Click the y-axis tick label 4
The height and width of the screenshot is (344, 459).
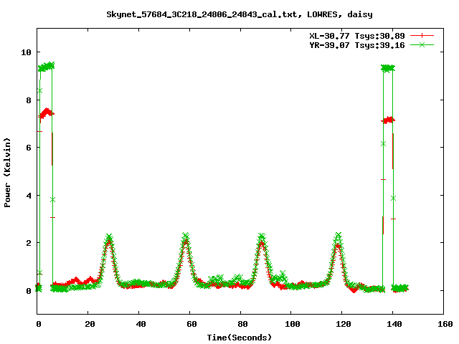tap(29, 195)
